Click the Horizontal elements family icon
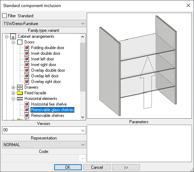 coord(20,99)
